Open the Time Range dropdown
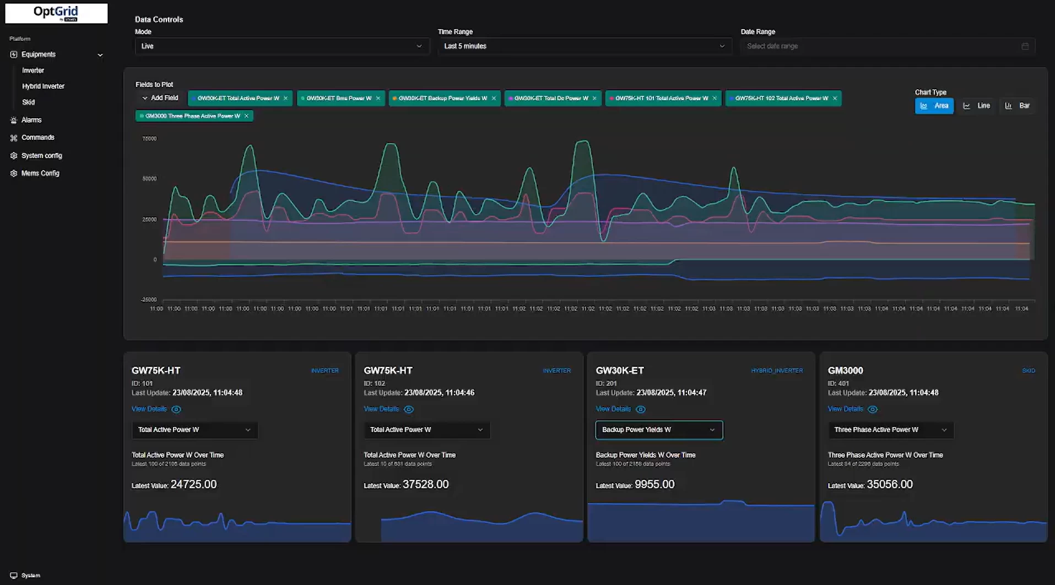The height and width of the screenshot is (585, 1055). pyautogui.click(x=584, y=46)
